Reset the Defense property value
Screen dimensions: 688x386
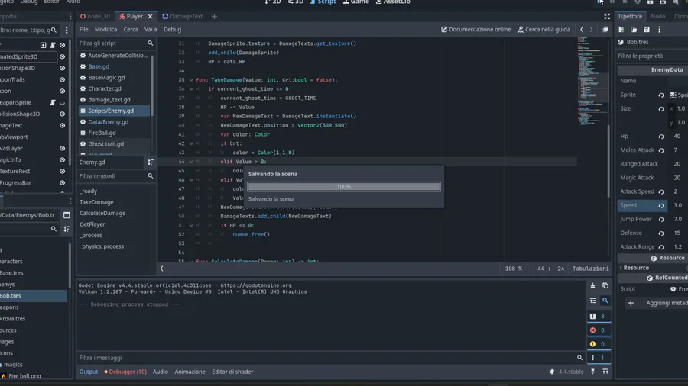[660, 233]
